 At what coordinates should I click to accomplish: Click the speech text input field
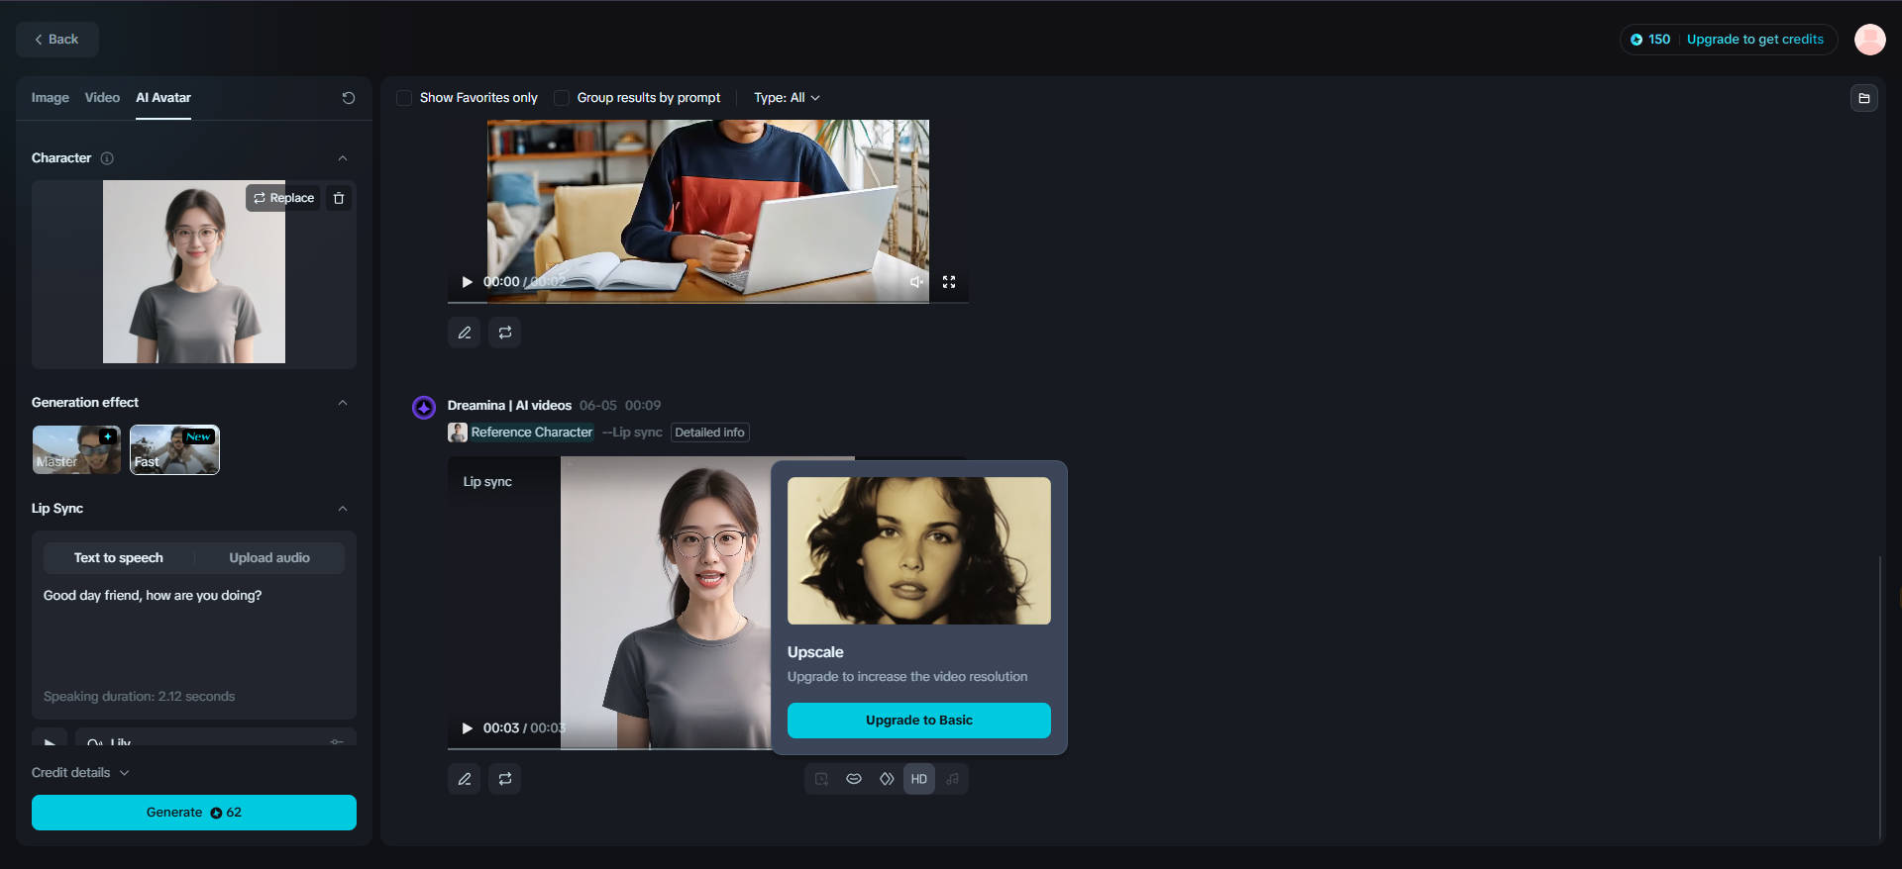coord(194,633)
